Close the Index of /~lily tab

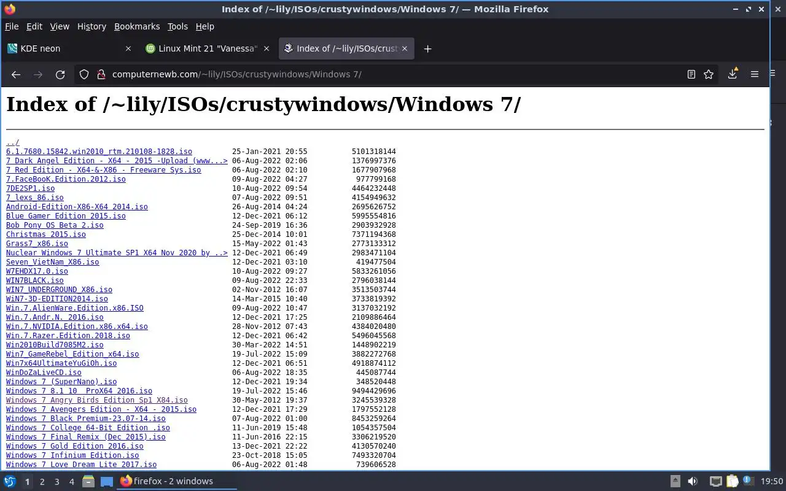coord(405,48)
